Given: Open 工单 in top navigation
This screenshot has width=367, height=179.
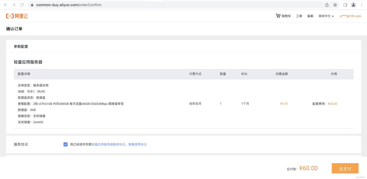Looking at the screenshot, I should pos(299,16).
